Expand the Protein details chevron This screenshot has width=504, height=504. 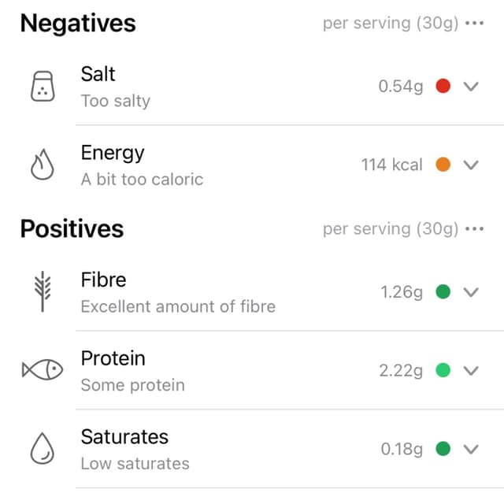[x=471, y=370]
